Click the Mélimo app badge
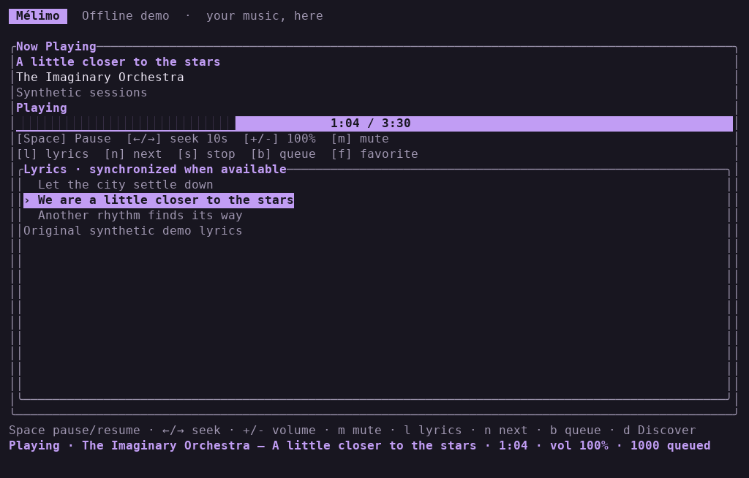749x478 pixels. (x=38, y=16)
